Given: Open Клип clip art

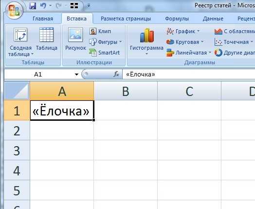Looking at the screenshot, I should click(x=100, y=31).
